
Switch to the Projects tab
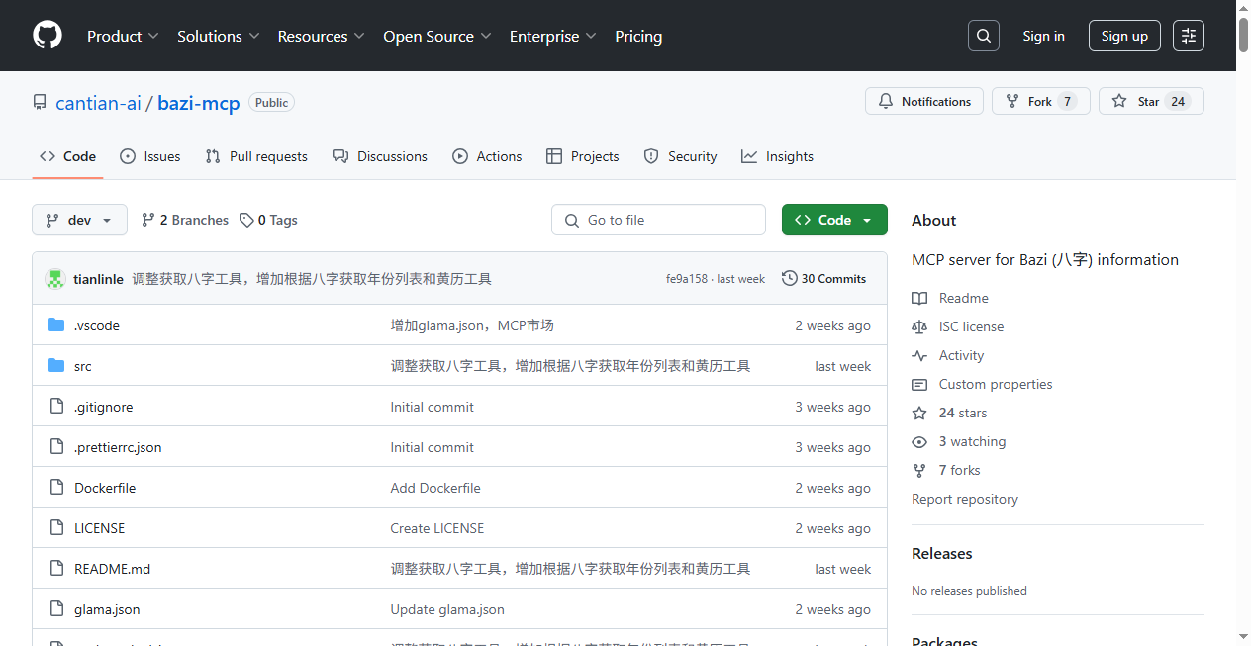click(582, 156)
